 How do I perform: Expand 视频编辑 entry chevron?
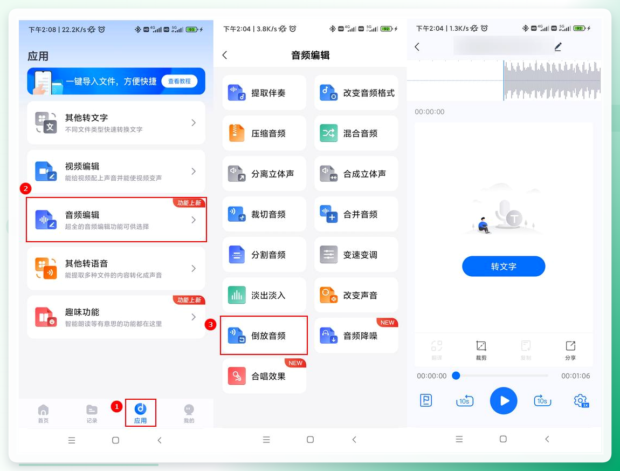click(x=194, y=171)
